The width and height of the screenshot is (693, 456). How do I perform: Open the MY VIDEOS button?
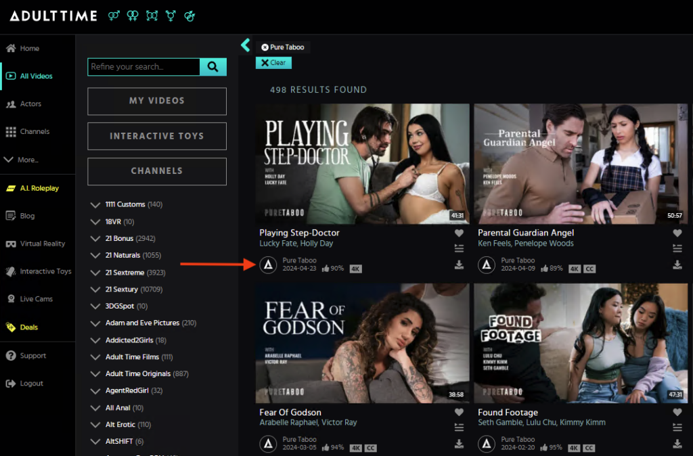click(157, 101)
